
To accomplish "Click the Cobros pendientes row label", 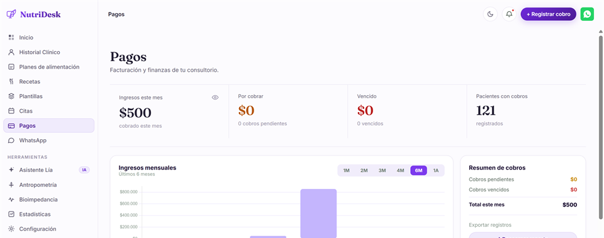I will [x=491, y=179].
